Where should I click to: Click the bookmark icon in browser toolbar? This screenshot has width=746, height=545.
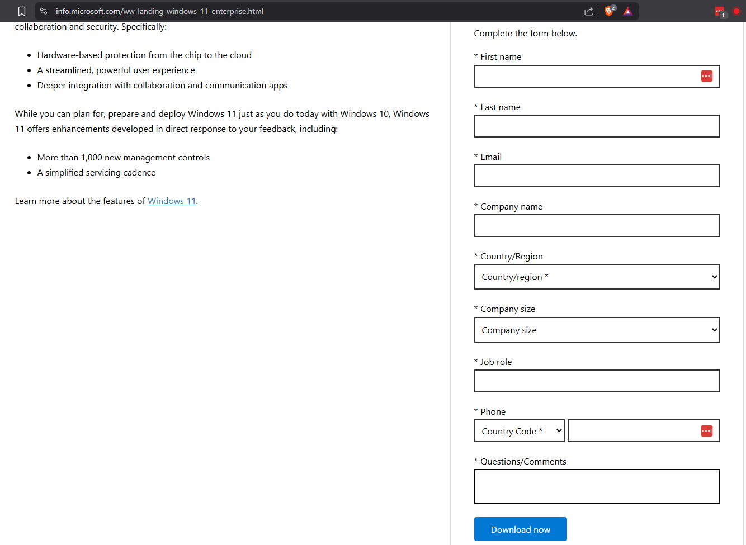pos(22,11)
